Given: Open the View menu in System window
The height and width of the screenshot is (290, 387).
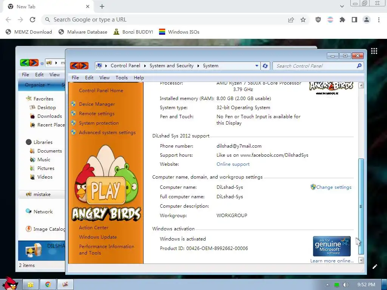Looking at the screenshot, I should click(104, 78).
